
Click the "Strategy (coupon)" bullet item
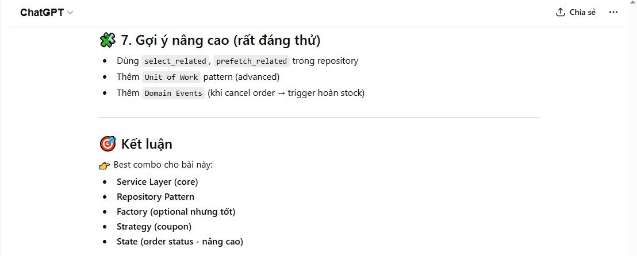(154, 226)
